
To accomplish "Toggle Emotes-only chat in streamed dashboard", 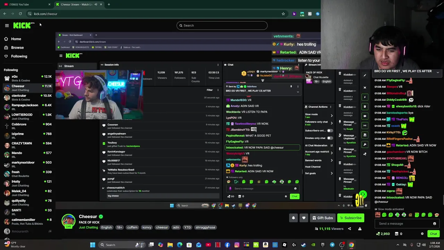I will click(330, 138).
